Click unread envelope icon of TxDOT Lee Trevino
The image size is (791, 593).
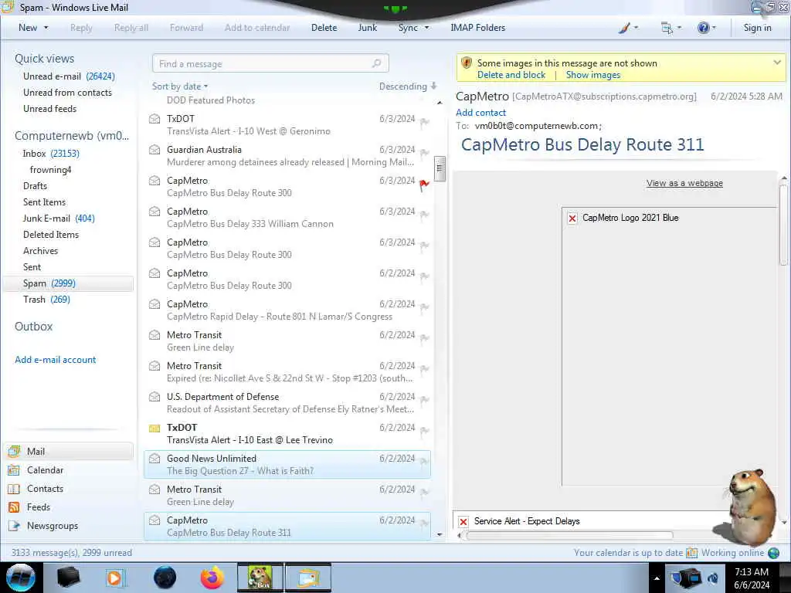154,428
